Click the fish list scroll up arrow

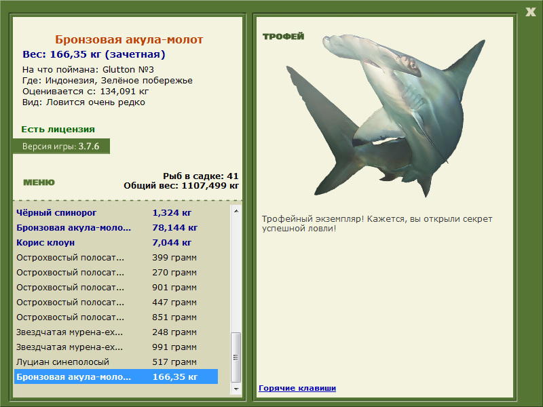tap(236, 211)
